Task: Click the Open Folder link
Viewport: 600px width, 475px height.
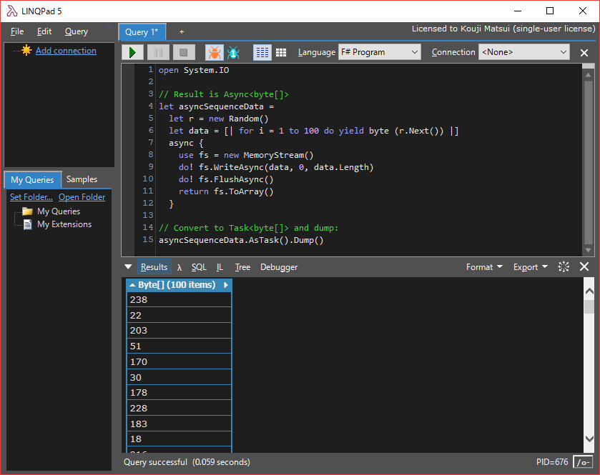Action: coord(82,197)
